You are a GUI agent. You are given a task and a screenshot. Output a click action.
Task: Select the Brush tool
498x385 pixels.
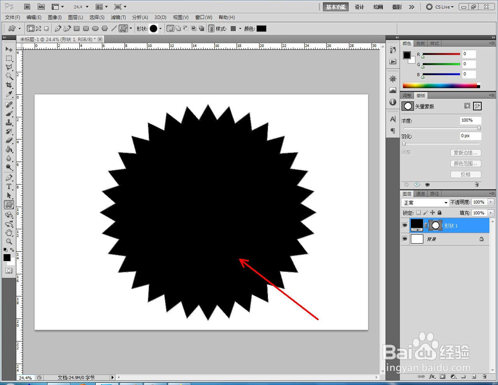(9, 113)
